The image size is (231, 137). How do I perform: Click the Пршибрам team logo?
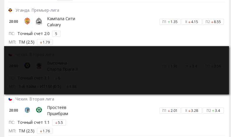tap(39, 110)
